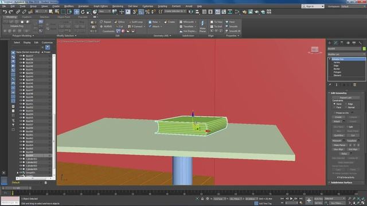This screenshot has height=206, width=367.
Task: Toggle visibility eye of Cylinder002
Action: coord(21,163)
